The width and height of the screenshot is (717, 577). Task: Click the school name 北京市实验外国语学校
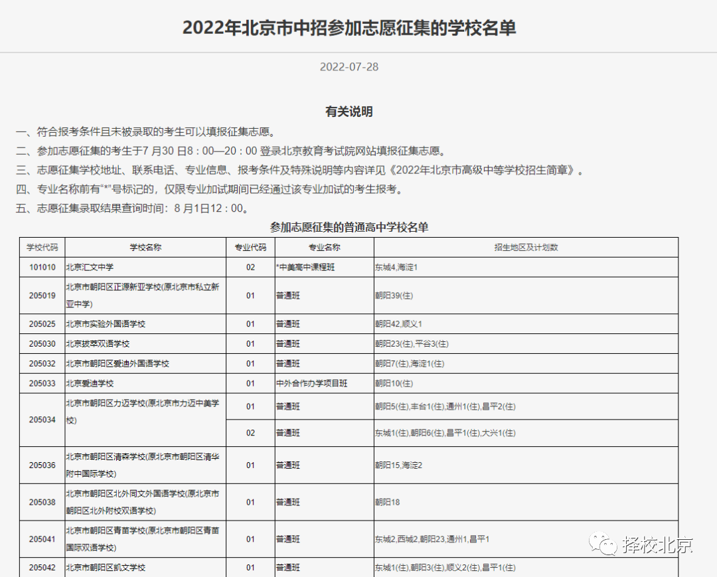pos(106,324)
